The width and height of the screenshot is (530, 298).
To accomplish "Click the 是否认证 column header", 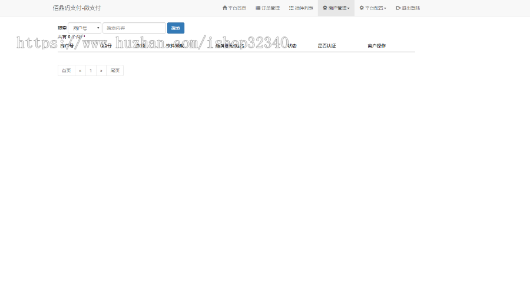I will click(x=326, y=45).
